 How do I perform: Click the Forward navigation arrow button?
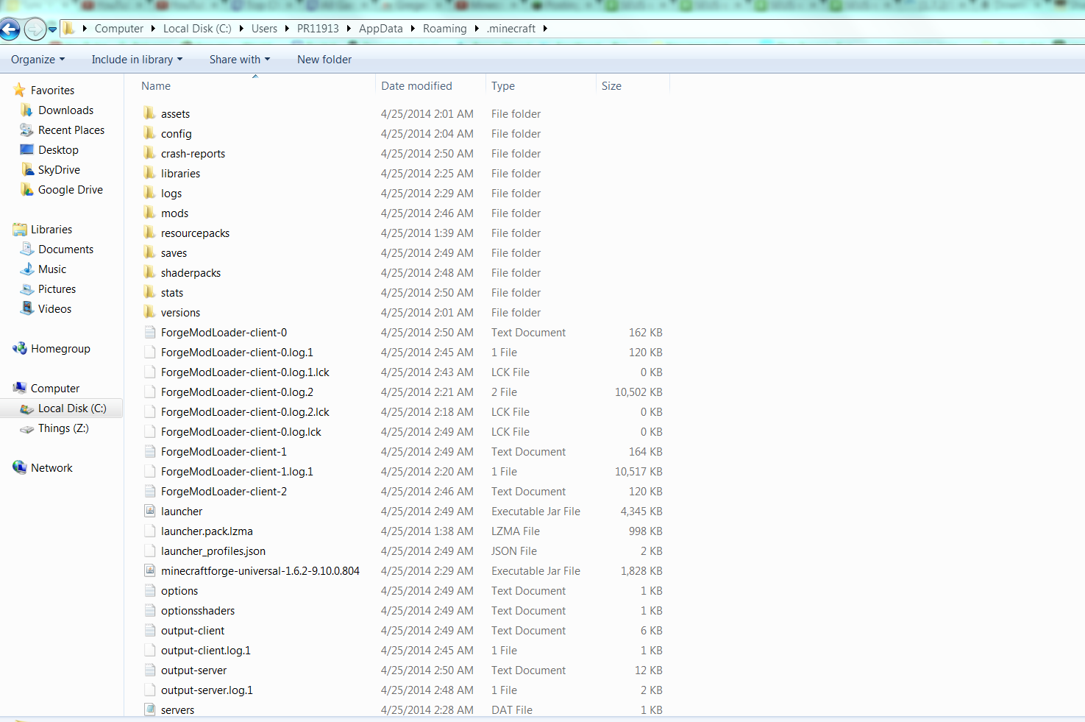tap(35, 29)
